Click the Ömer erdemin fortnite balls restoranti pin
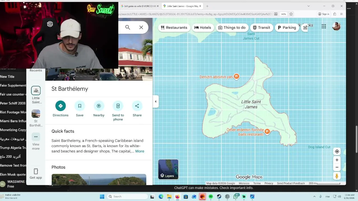 [267, 131]
